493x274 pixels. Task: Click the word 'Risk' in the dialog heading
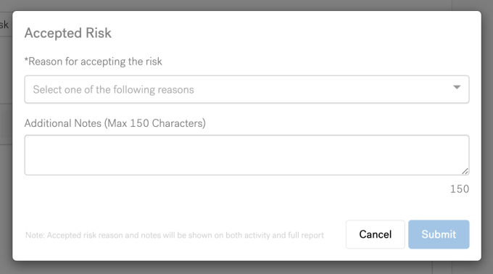click(99, 33)
